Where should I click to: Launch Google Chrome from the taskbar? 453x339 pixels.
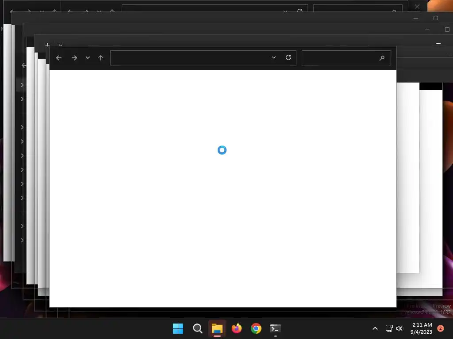coord(256,328)
